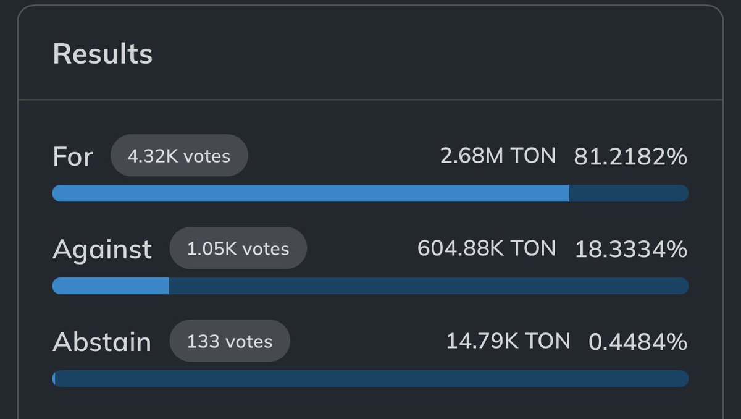Select the For vote label
This screenshot has width=741, height=419.
[73, 156]
